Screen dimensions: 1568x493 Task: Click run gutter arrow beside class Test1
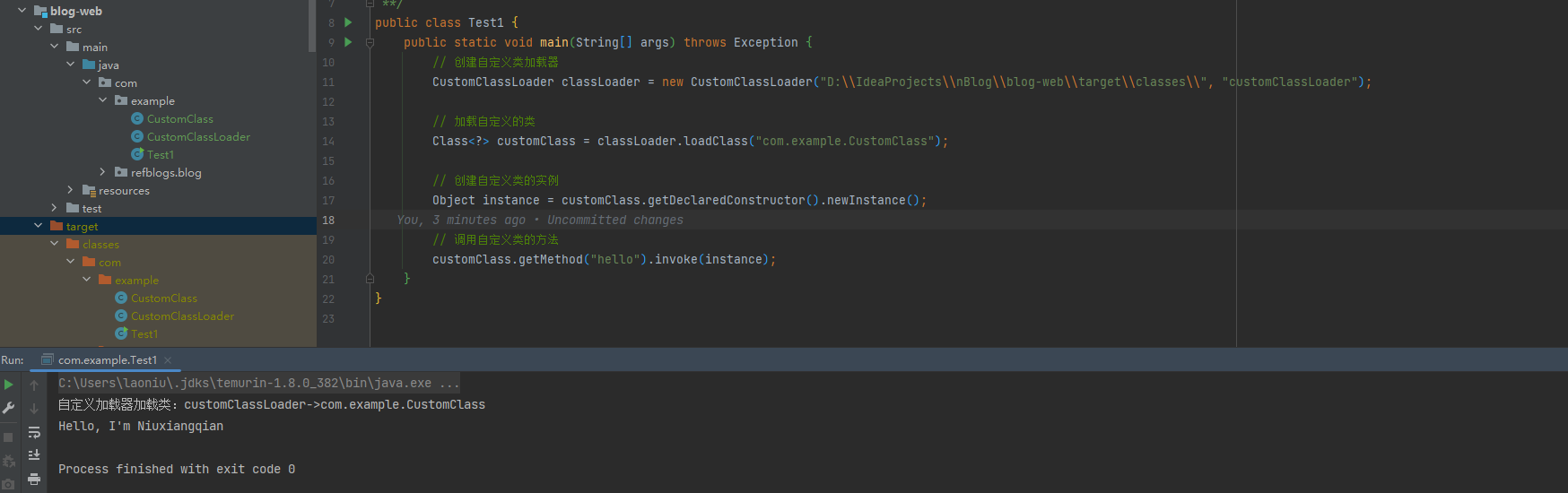point(348,22)
